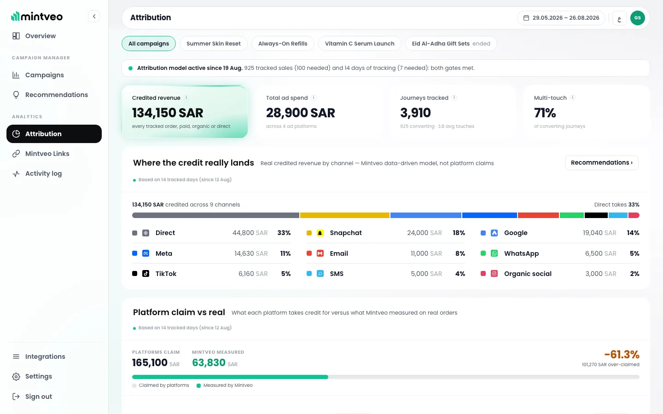This screenshot has height=414, width=663.
Task: Click the Meta channel icon
Action: point(145,253)
